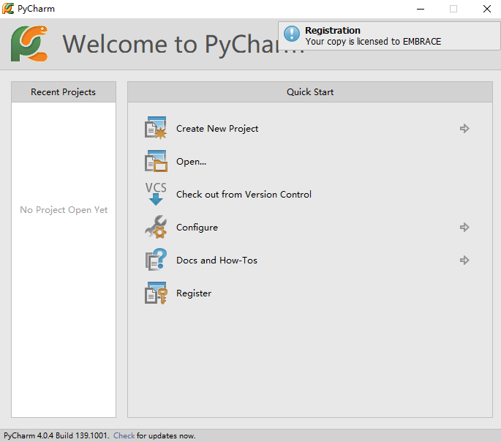Select the Create New Project label
The image size is (501, 442).
[217, 129]
